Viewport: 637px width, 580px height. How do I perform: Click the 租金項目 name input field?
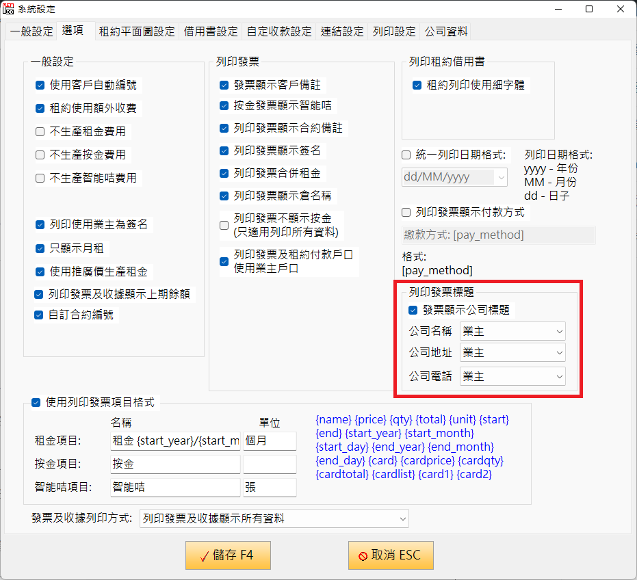[x=175, y=441]
